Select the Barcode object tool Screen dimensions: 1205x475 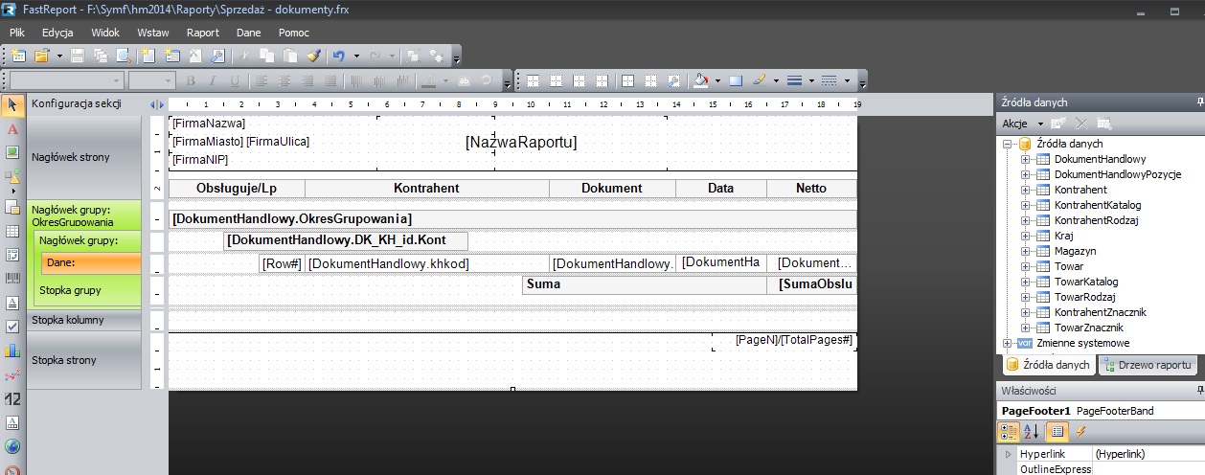[x=12, y=278]
